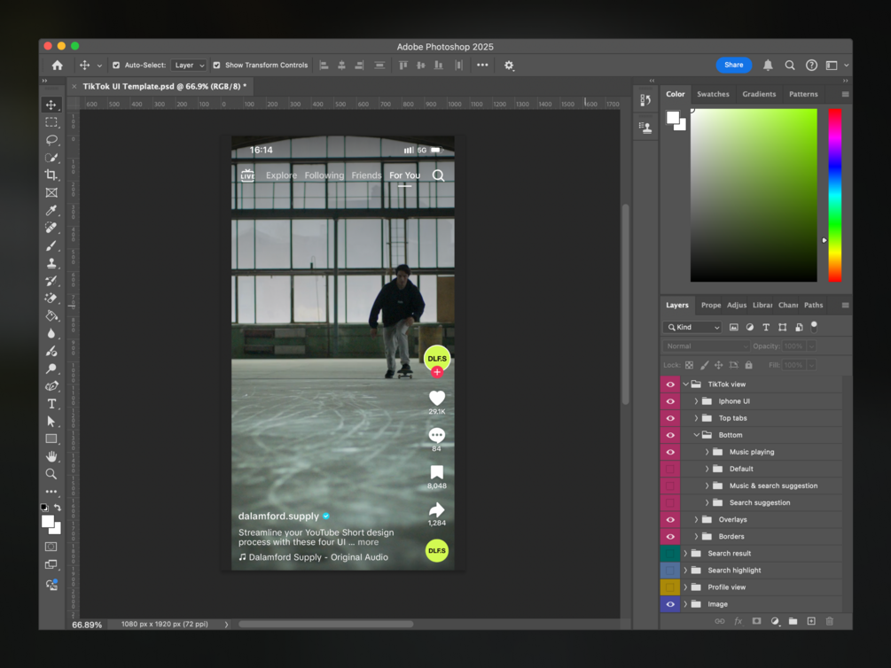Hide the Top tabs group
Viewport: 891px width, 668px height.
coord(670,418)
